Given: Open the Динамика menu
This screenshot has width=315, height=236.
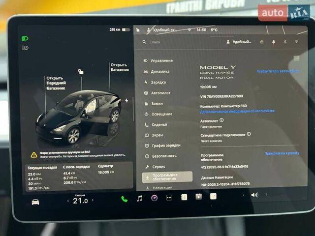Looking at the screenshot, I should (x=157, y=71).
